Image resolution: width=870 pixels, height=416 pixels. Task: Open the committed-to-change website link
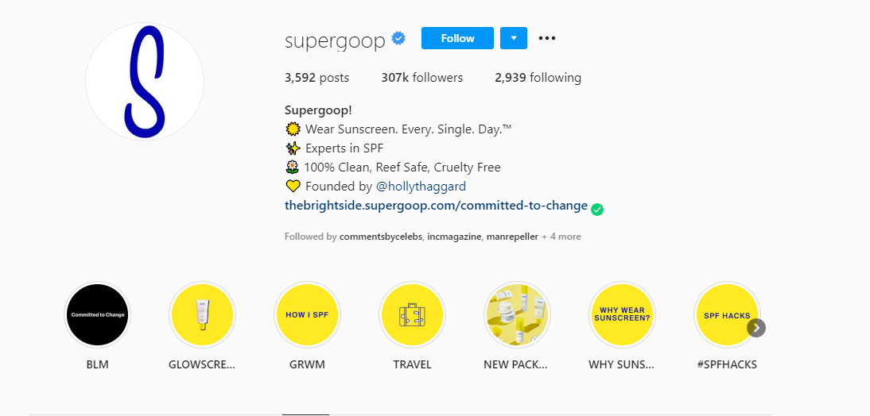[x=436, y=206]
